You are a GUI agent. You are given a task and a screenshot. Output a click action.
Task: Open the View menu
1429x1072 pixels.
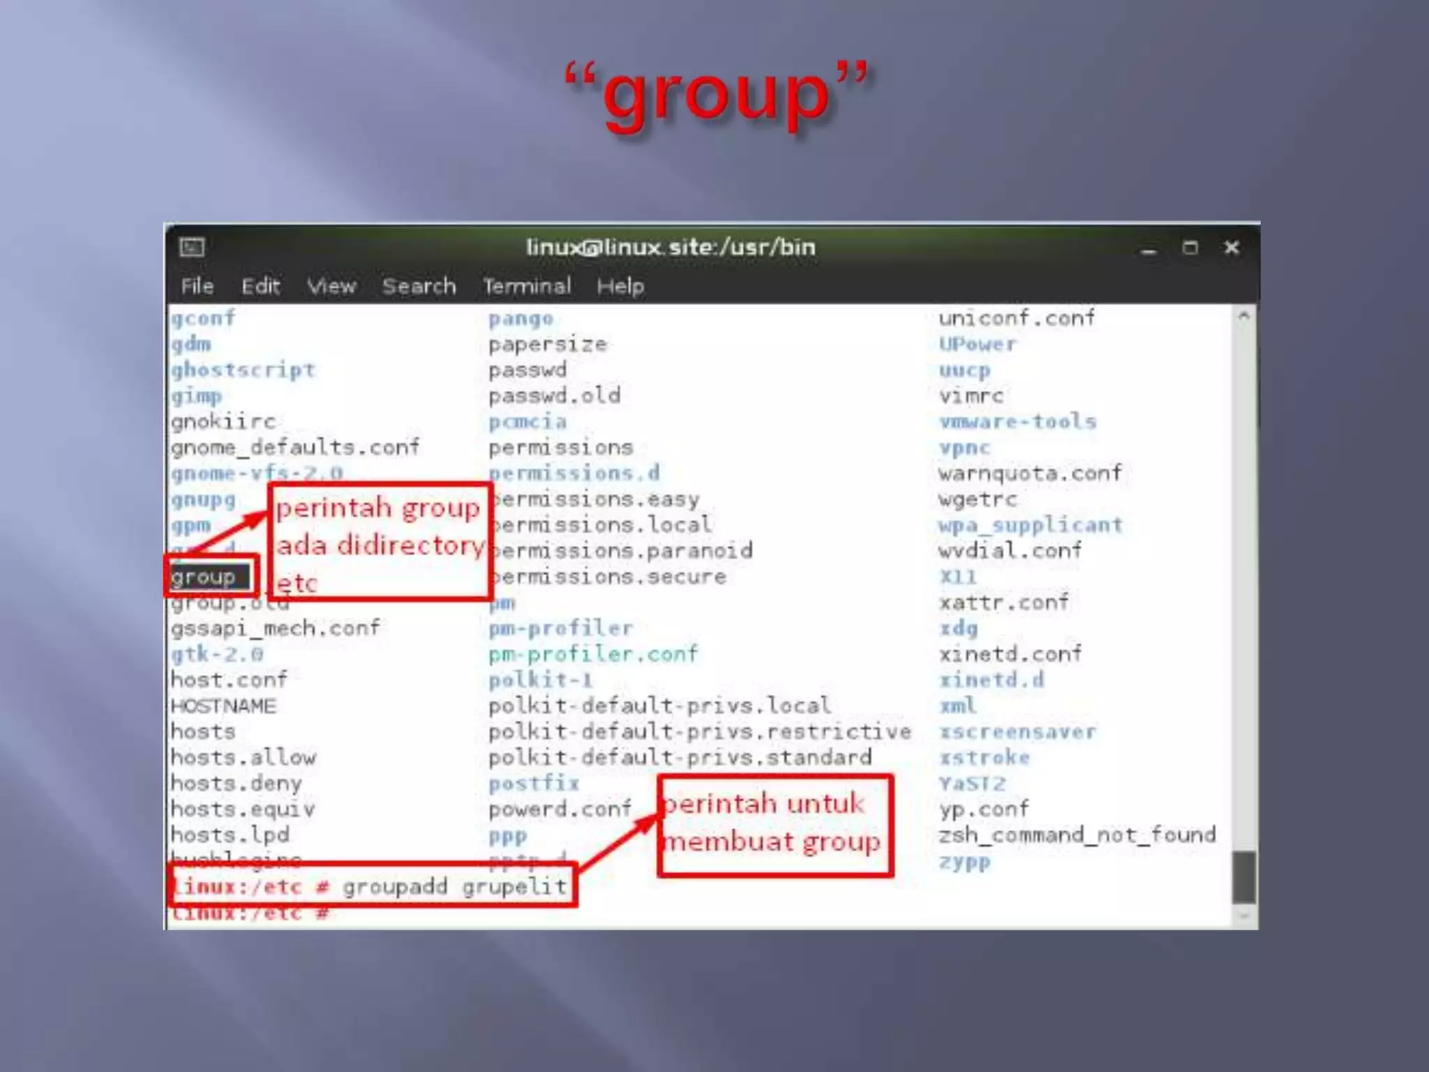[x=331, y=286]
